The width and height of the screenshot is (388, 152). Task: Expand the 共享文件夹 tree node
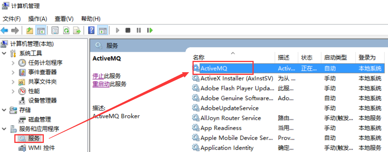tap(13, 82)
